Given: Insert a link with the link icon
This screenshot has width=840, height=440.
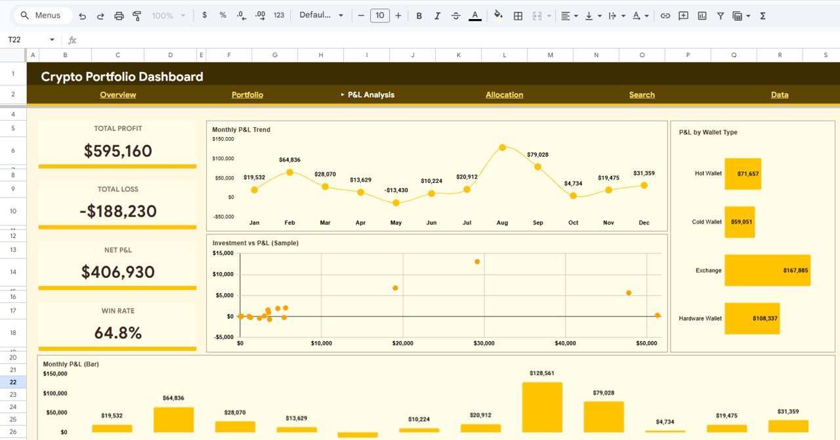Looking at the screenshot, I should pyautogui.click(x=665, y=14).
